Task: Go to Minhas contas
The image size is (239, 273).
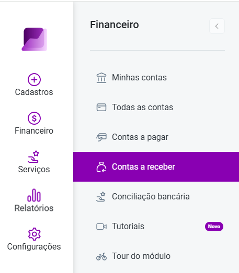Action: [156, 77]
